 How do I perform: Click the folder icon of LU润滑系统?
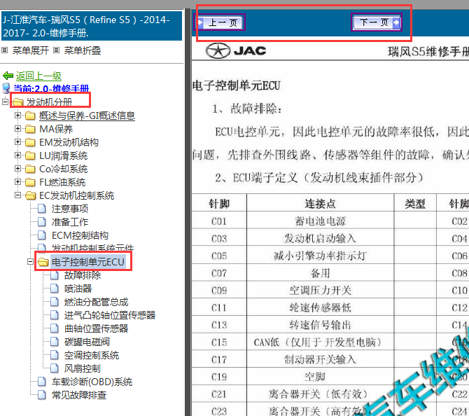pyautogui.click(x=30, y=155)
